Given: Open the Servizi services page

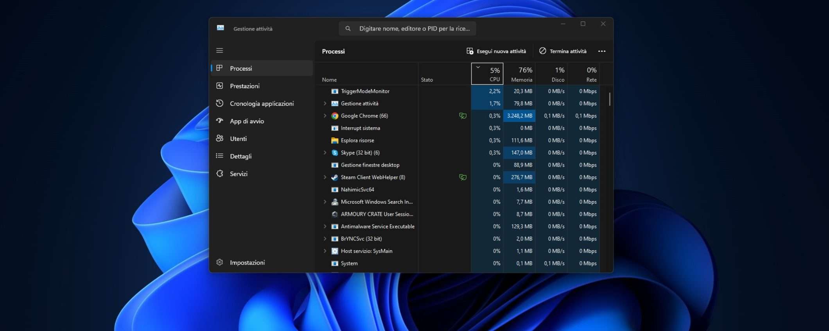Looking at the screenshot, I should (x=239, y=174).
